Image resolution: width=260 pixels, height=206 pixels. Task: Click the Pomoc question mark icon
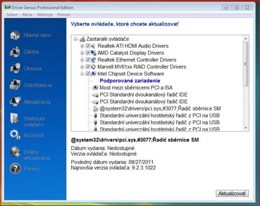pos(15,169)
